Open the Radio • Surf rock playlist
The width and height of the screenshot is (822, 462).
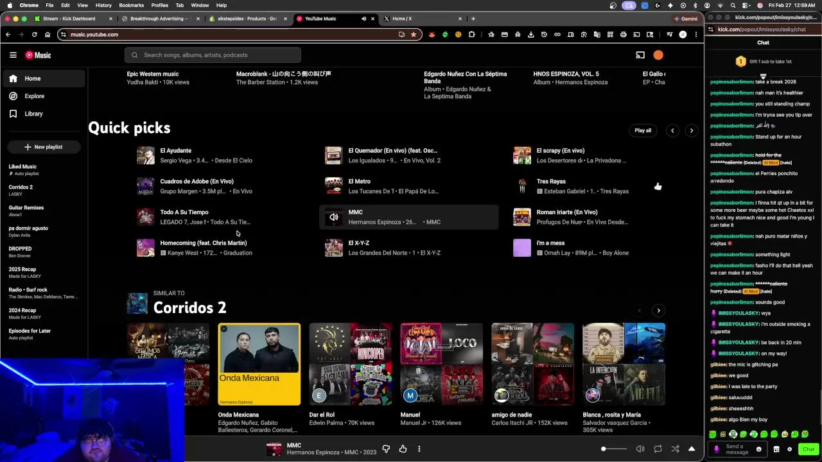(43, 293)
